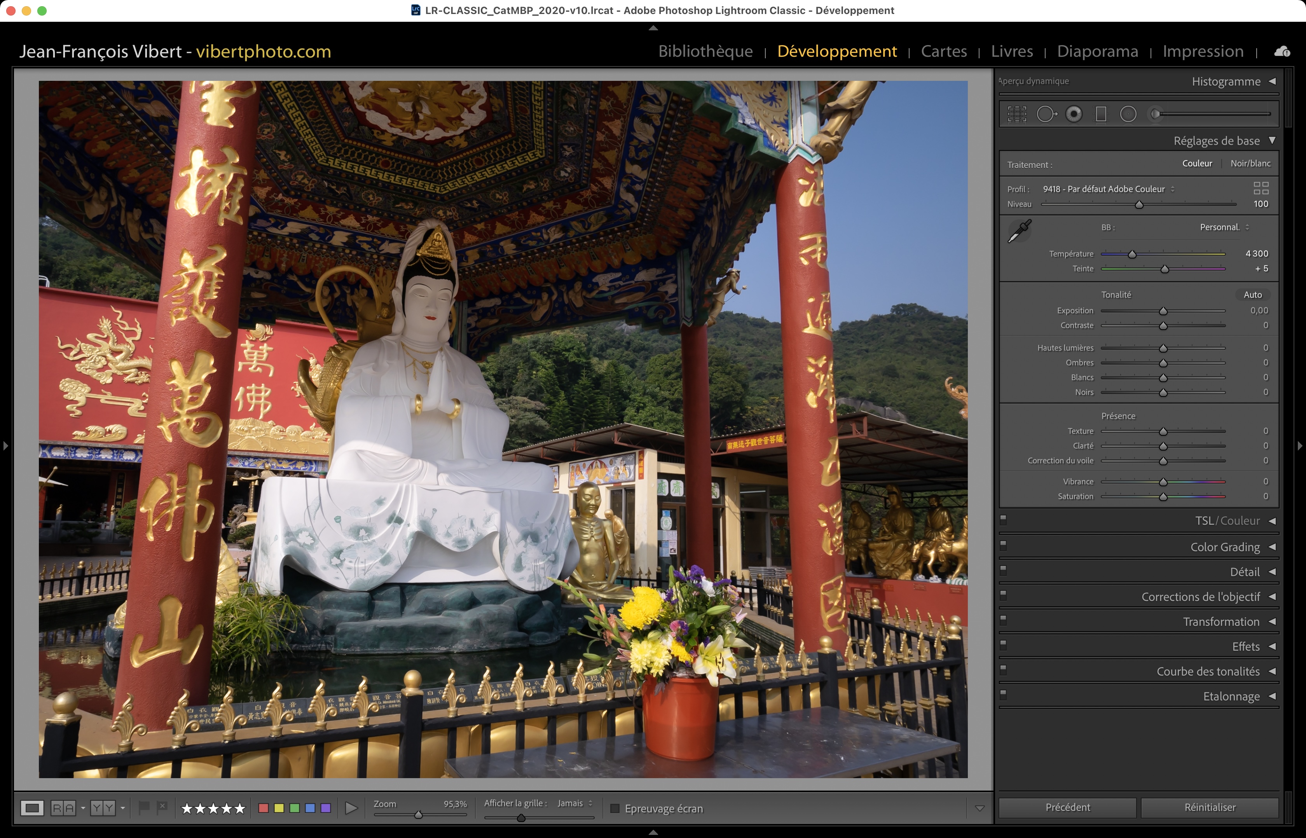Screen dimensions: 1306x838
Task: Open the Impression module tab
Action: pyautogui.click(x=1203, y=51)
